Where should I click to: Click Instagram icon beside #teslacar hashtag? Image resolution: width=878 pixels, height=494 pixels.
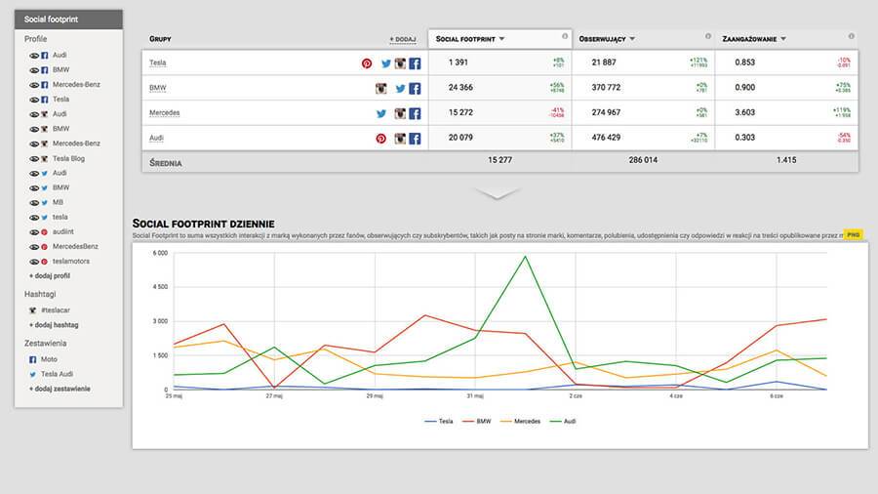[32, 310]
